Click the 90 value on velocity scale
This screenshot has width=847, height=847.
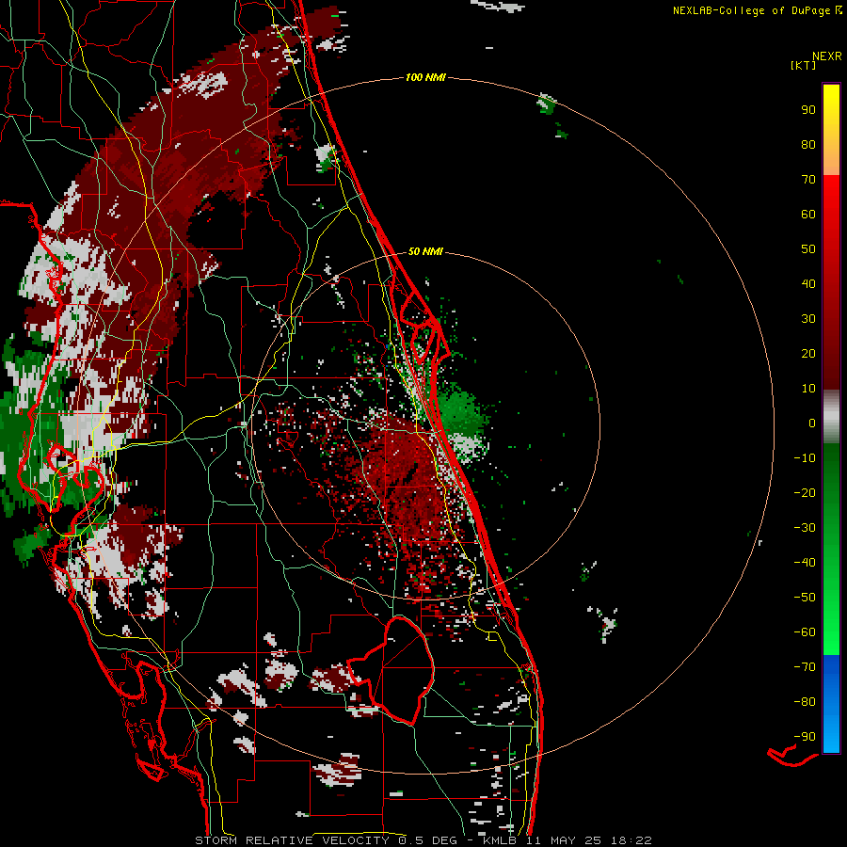pyautogui.click(x=808, y=110)
